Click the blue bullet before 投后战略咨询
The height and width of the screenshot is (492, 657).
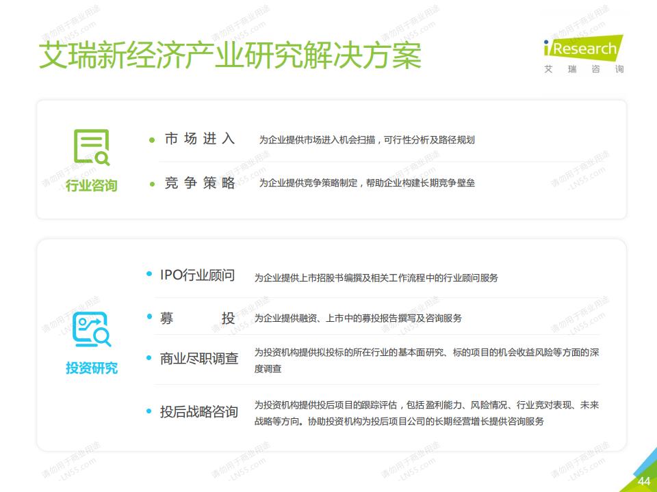point(149,411)
